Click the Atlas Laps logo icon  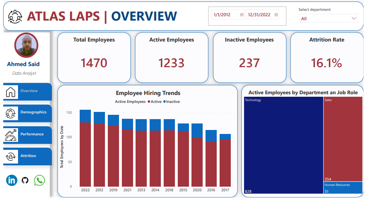pos(15,16)
